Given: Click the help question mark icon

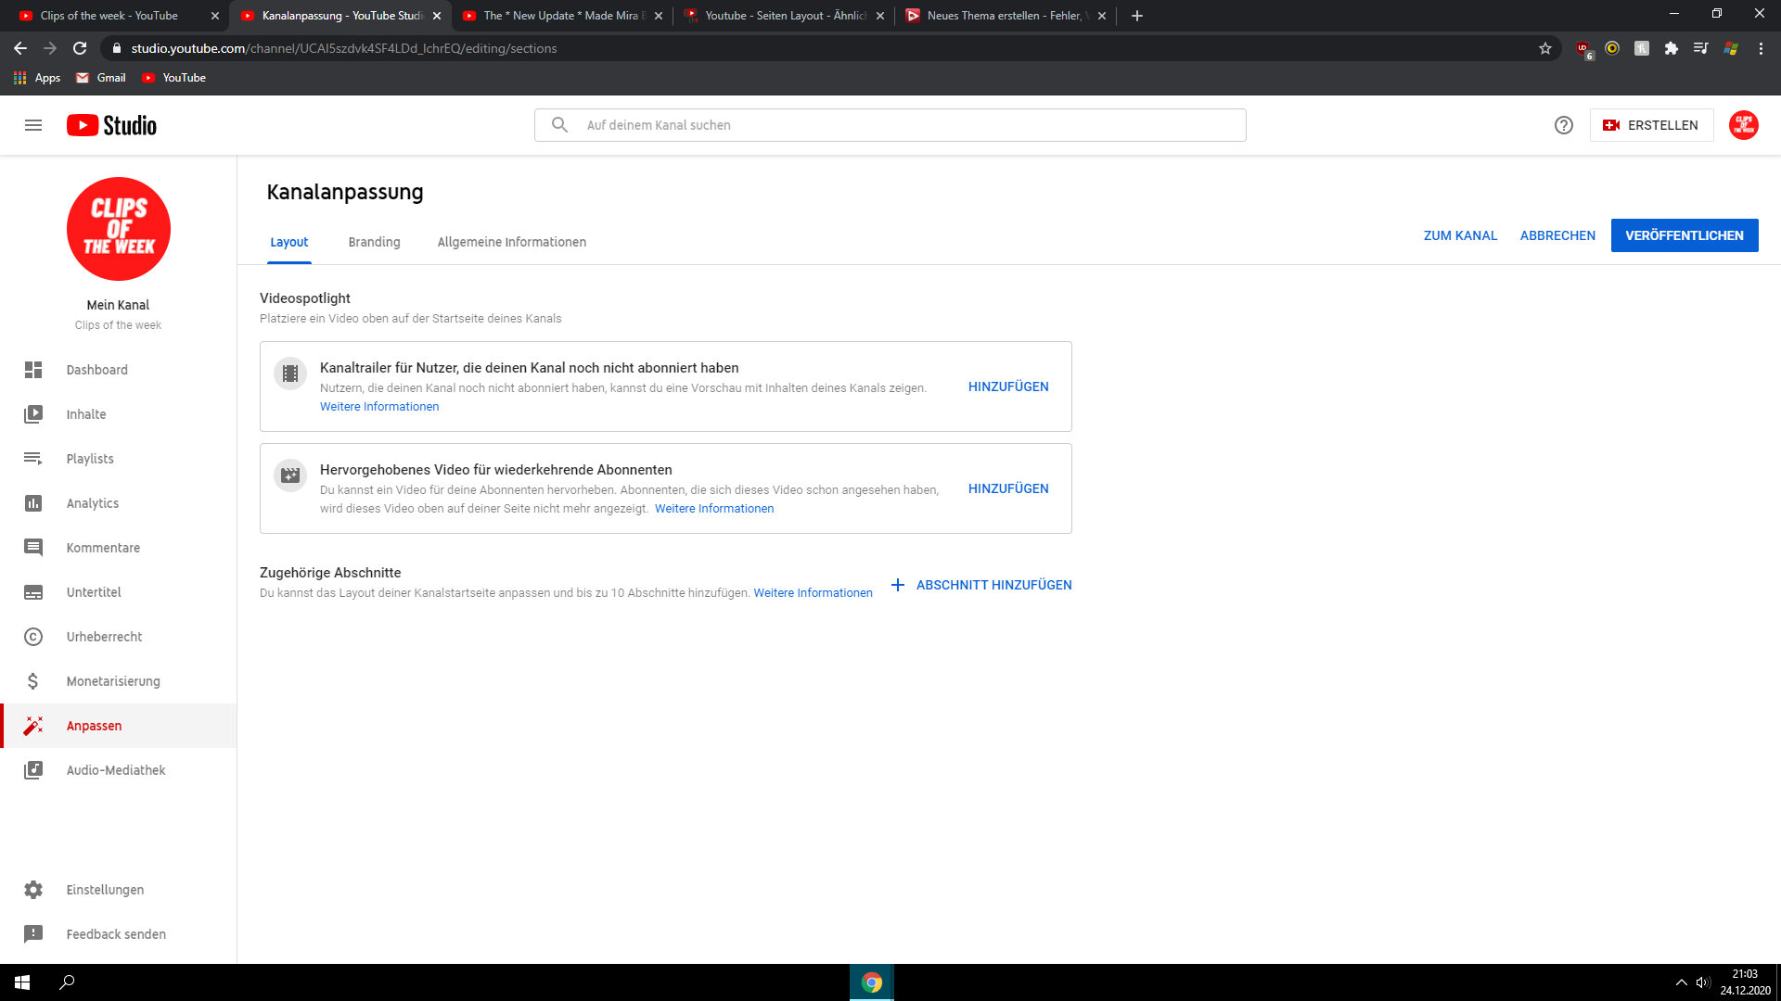Looking at the screenshot, I should (1564, 125).
